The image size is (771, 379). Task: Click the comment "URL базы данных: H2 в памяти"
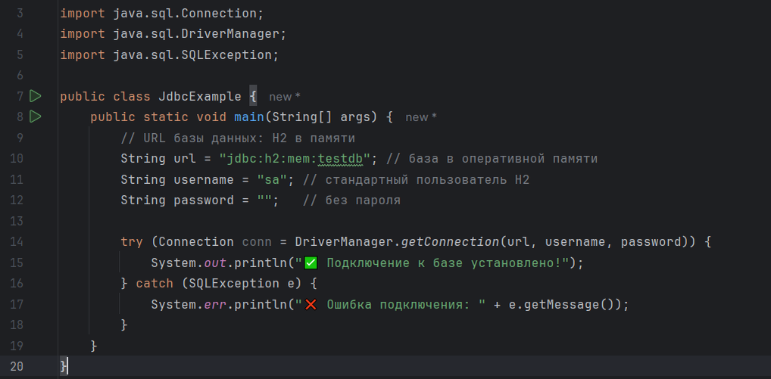(238, 138)
